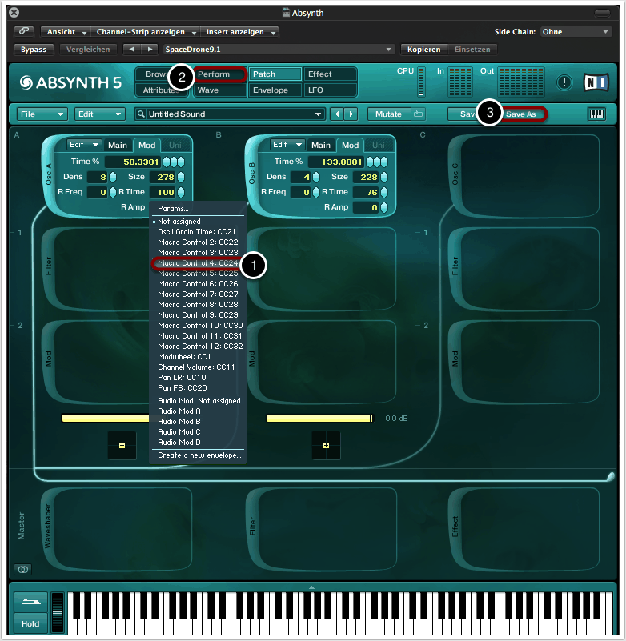Screen dimensions: 626x641
Task: Click the Absynth 5 logo
Action: 70,82
